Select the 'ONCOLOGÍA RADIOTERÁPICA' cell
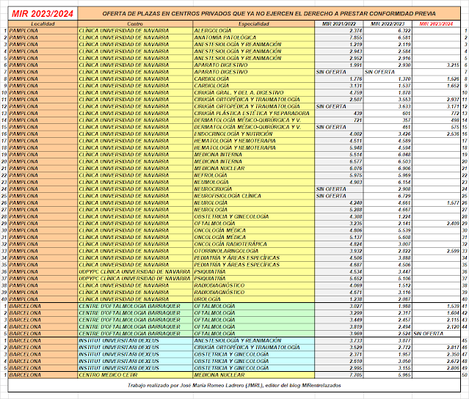Image resolution: width=469 pixels, height=399 pixels. (254, 244)
